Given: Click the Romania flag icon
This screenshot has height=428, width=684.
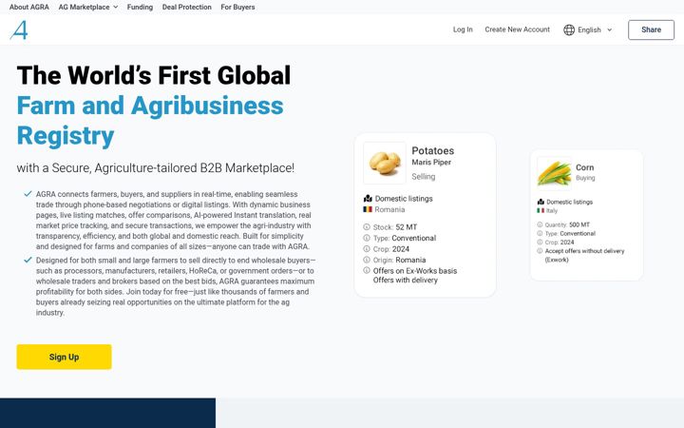Looking at the screenshot, I should point(368,209).
